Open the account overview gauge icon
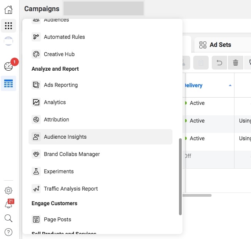Image resolution: width=251 pixels, height=239 pixels. pos(8,66)
